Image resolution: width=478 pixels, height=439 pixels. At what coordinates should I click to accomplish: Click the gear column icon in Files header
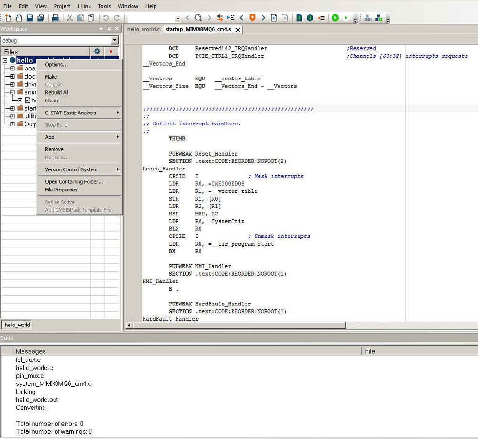(x=97, y=51)
